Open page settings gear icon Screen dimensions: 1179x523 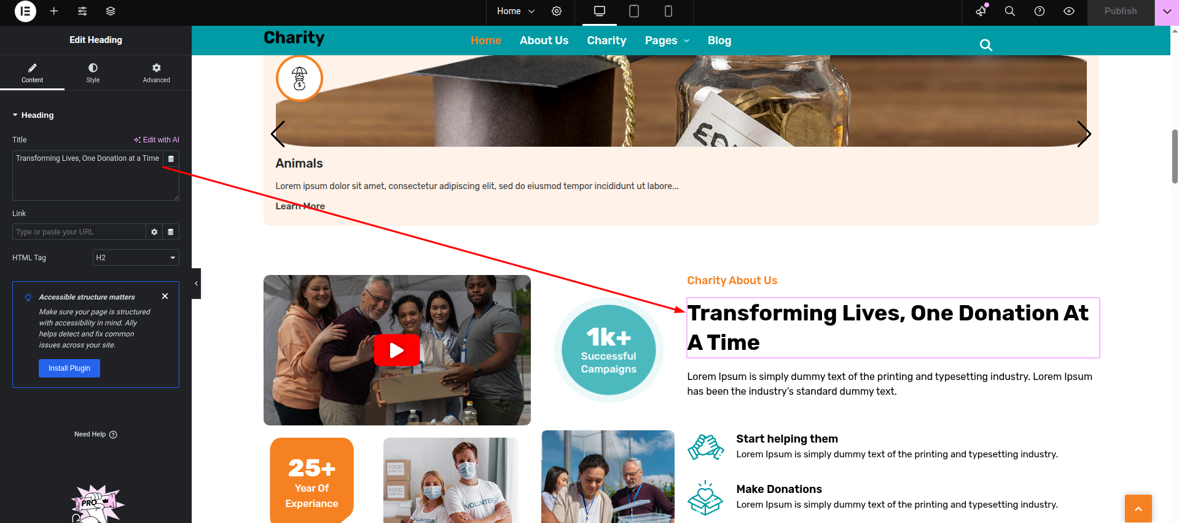click(557, 11)
